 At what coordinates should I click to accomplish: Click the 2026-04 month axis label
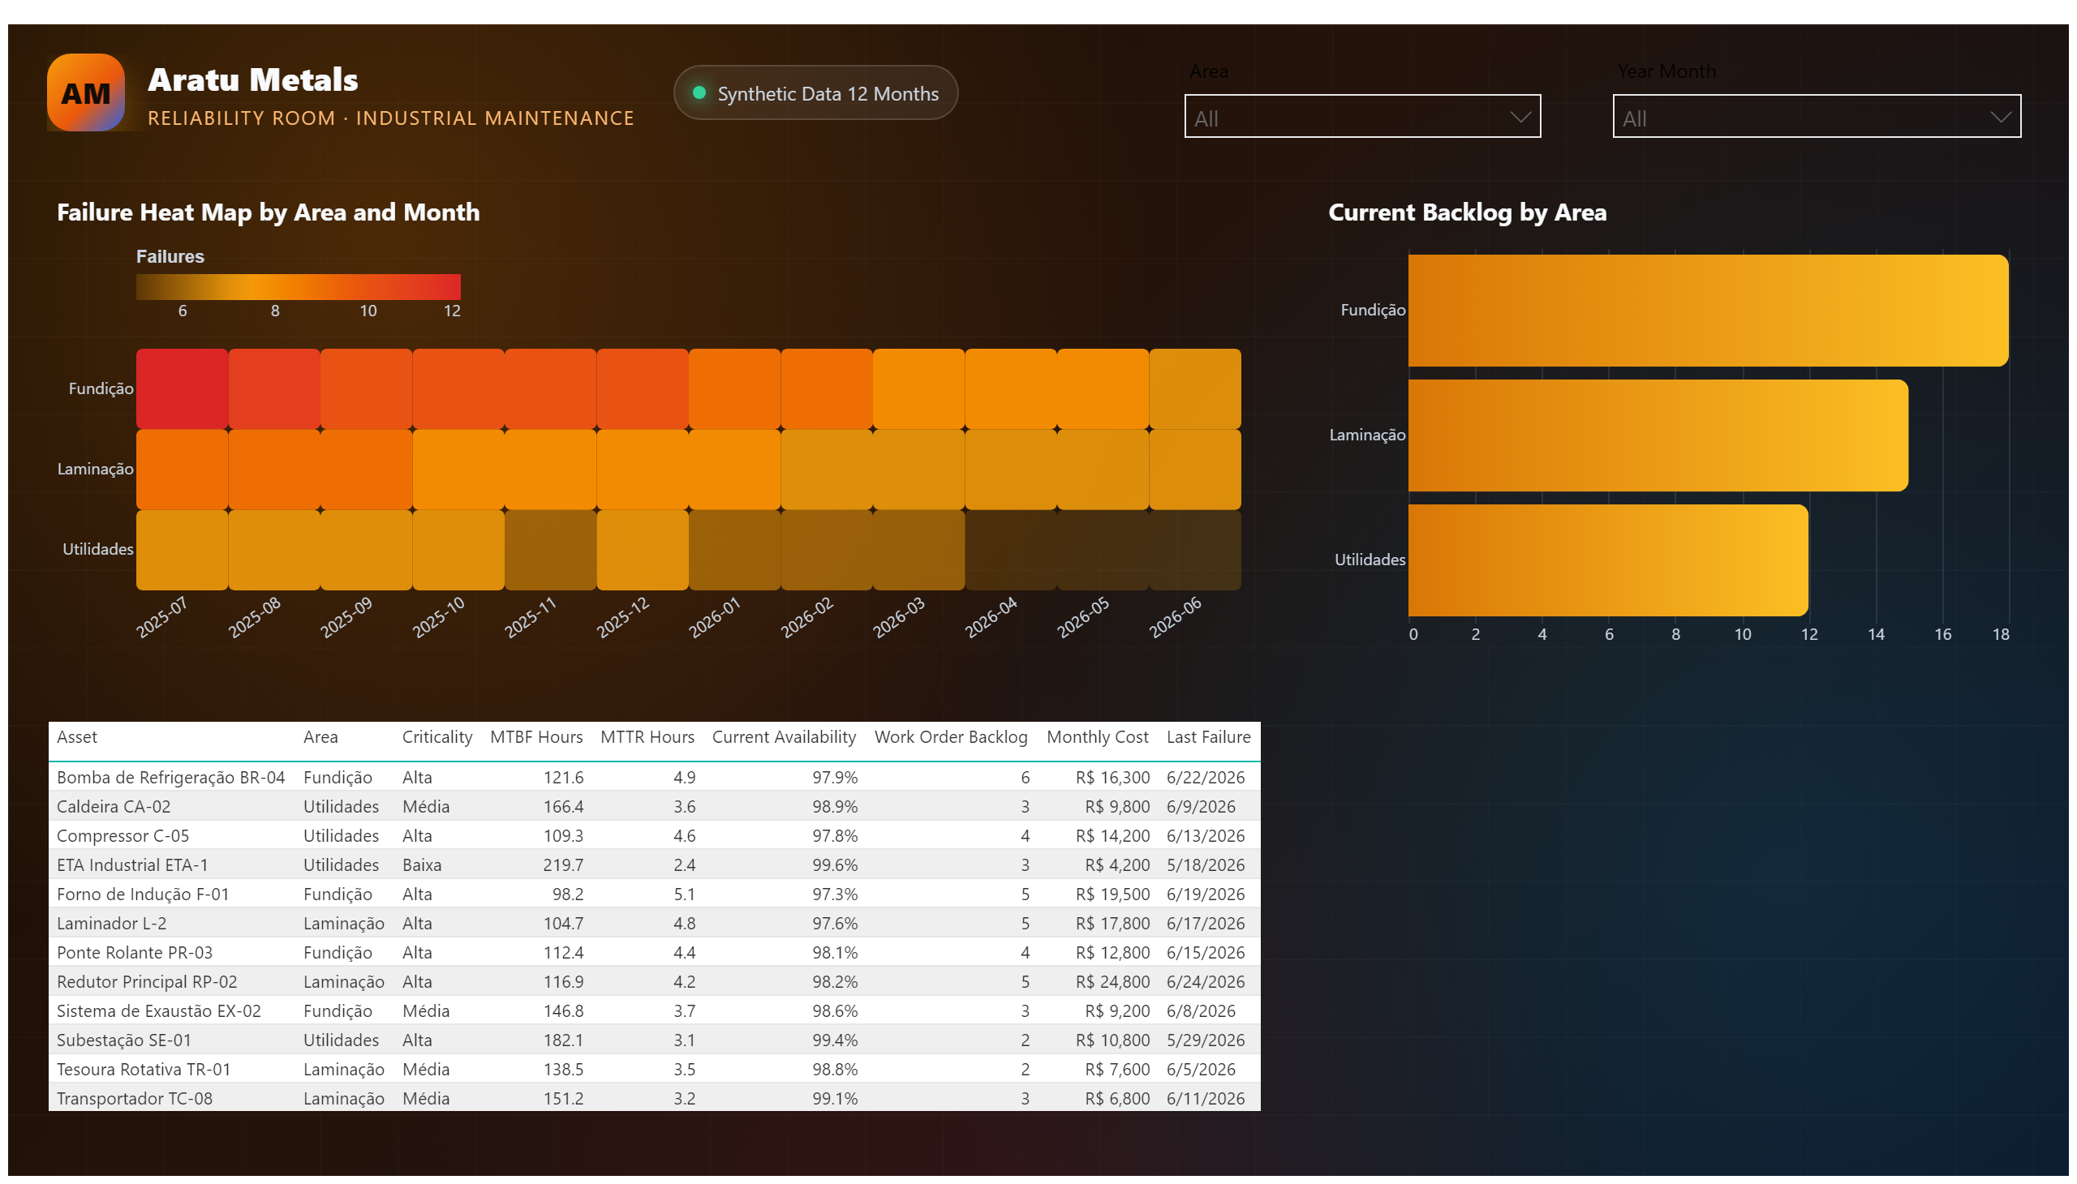(991, 618)
